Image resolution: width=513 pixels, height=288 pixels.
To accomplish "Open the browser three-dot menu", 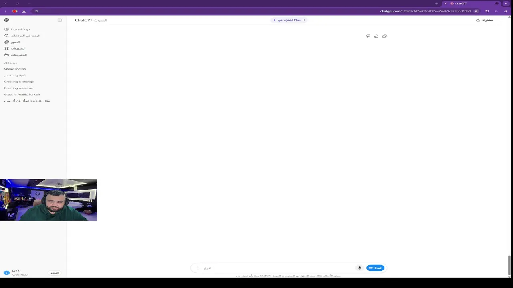I will click(6, 11).
